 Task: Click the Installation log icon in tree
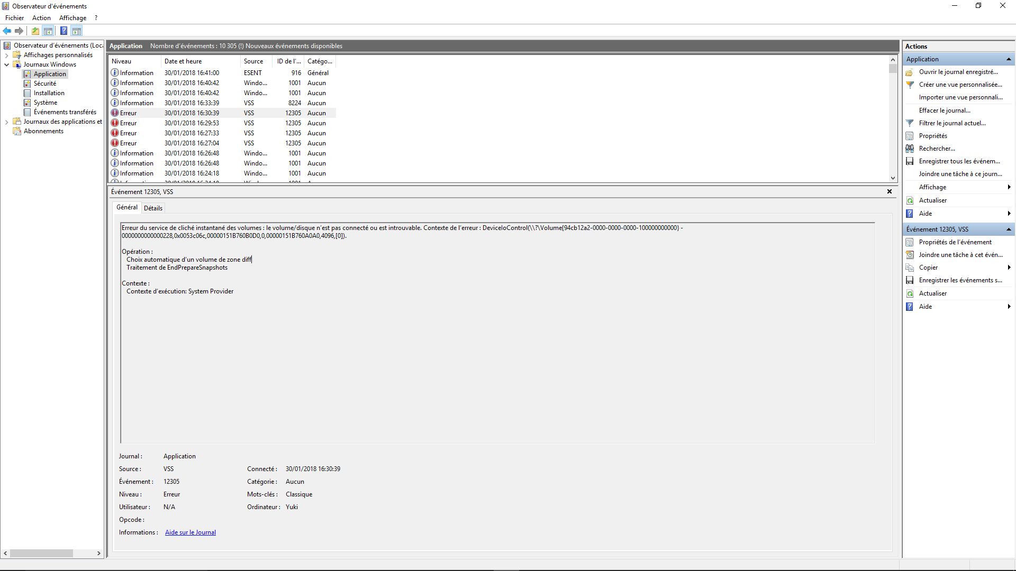tap(28, 93)
